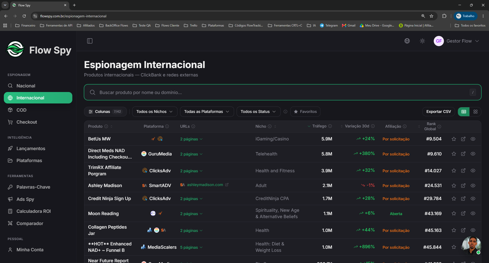
Task: Open the ashleymadison.com link
Action: (205, 185)
